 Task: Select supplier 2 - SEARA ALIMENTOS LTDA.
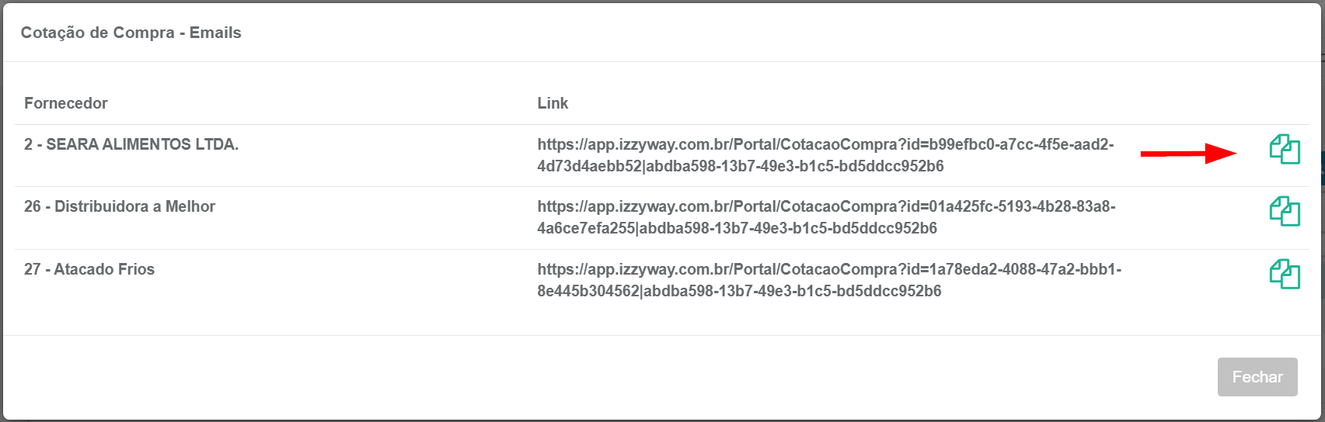point(131,144)
